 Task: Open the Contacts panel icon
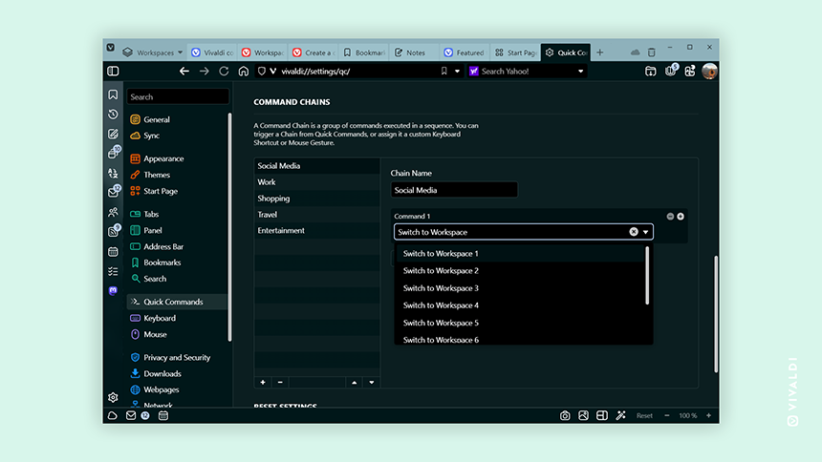113,212
